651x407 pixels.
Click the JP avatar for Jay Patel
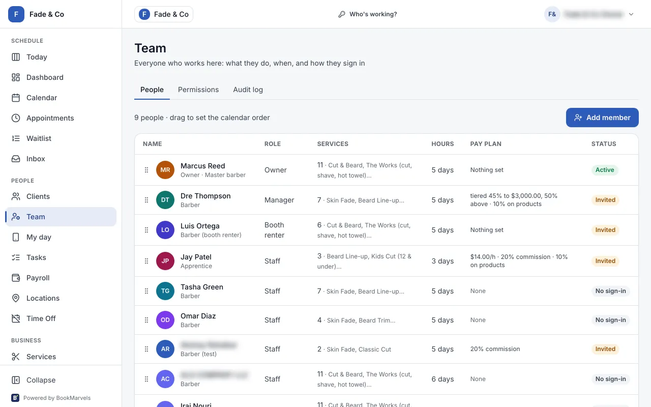click(165, 261)
